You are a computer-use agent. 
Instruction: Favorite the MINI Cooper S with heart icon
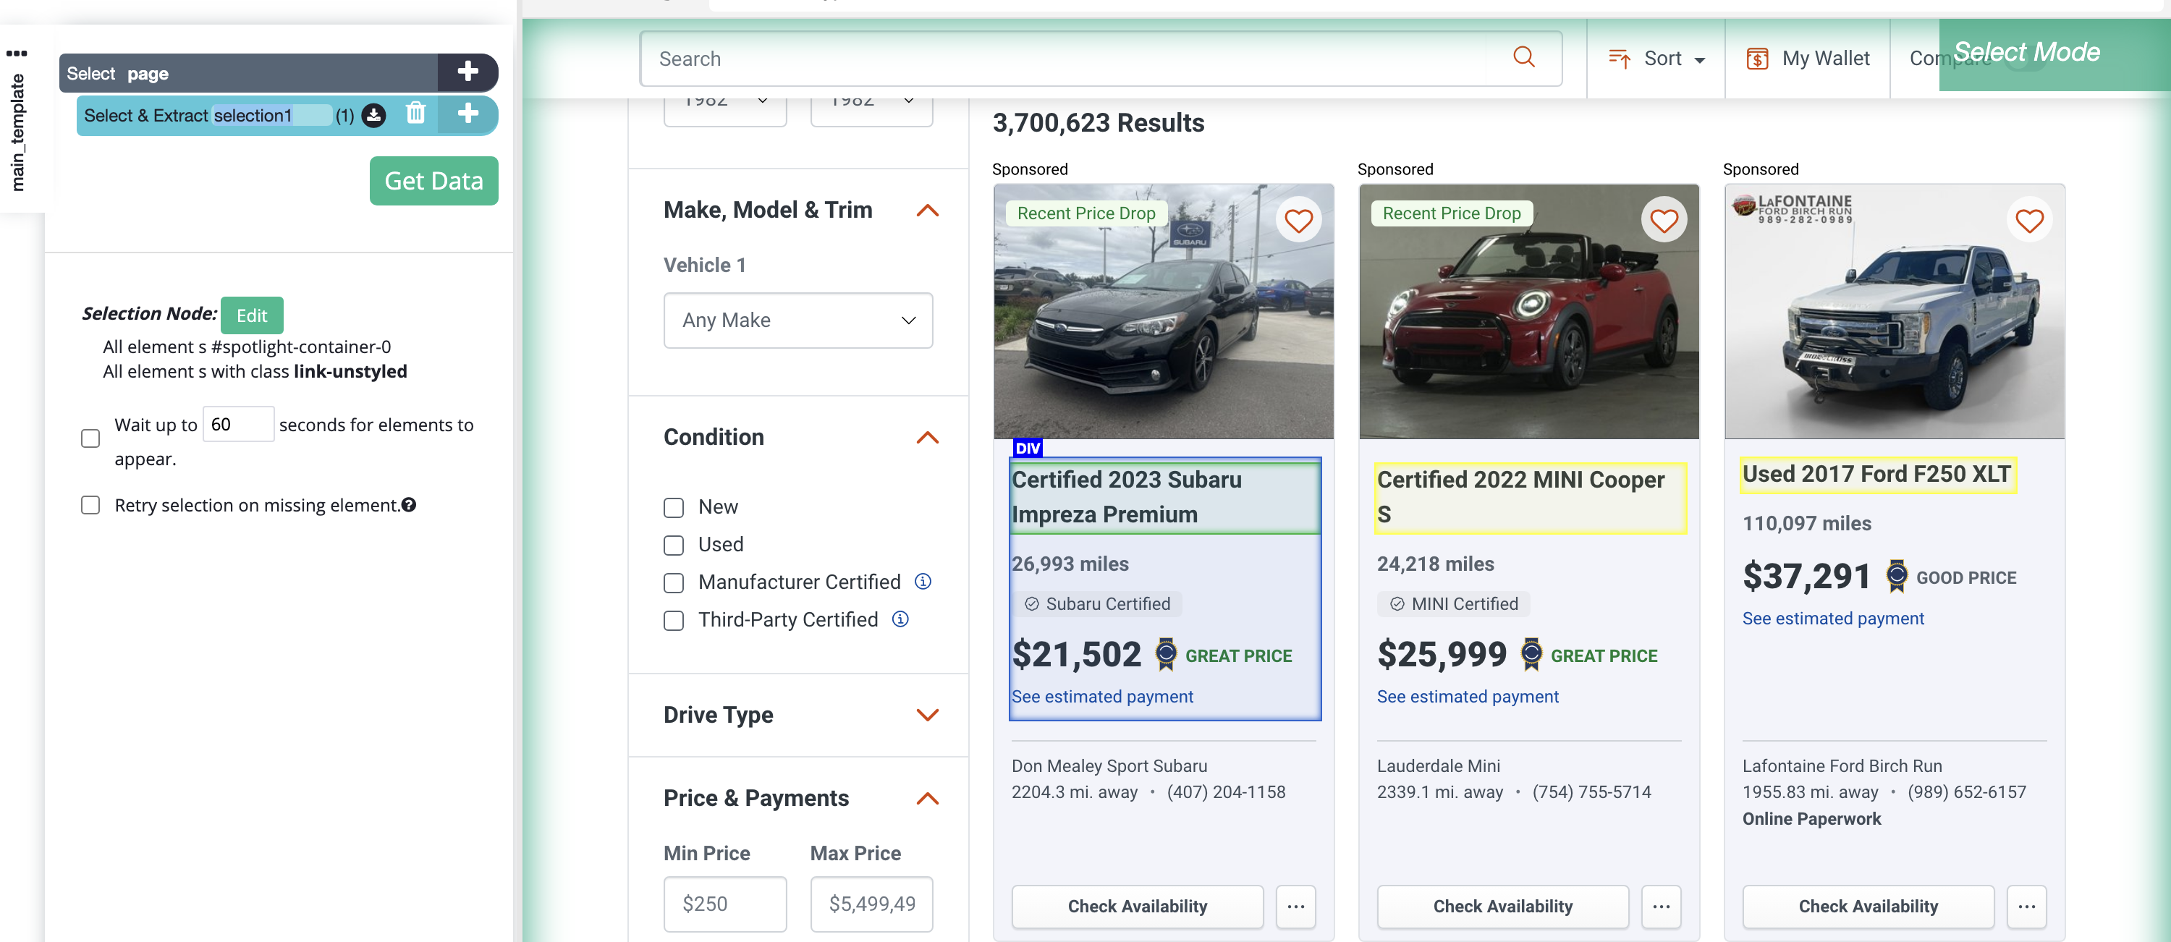(1664, 221)
